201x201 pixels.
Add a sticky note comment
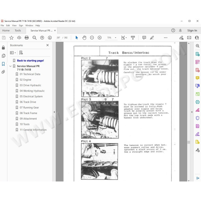click(144, 38)
